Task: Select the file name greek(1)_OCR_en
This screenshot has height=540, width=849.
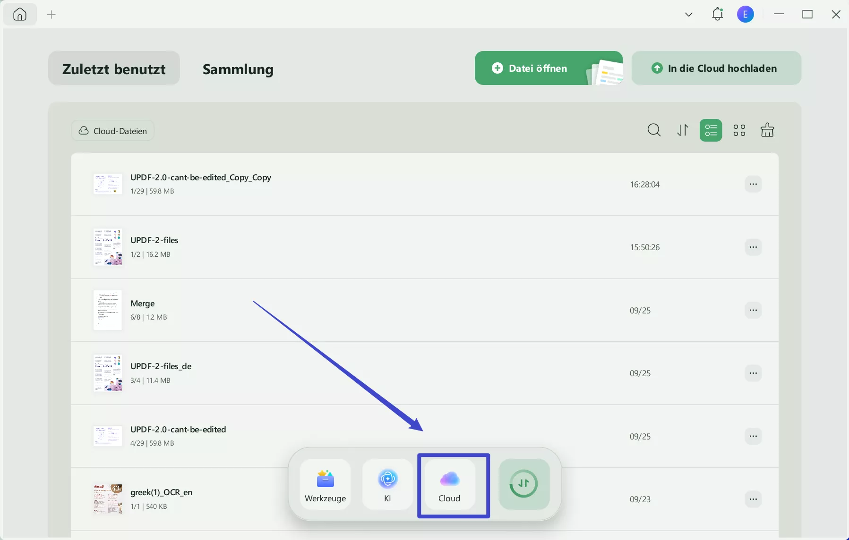Action: 162,492
